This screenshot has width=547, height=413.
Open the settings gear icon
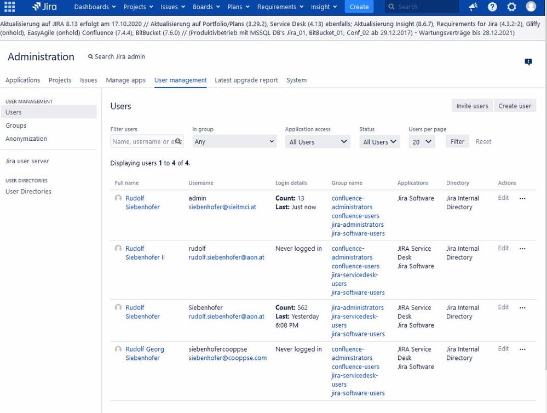(x=511, y=7)
